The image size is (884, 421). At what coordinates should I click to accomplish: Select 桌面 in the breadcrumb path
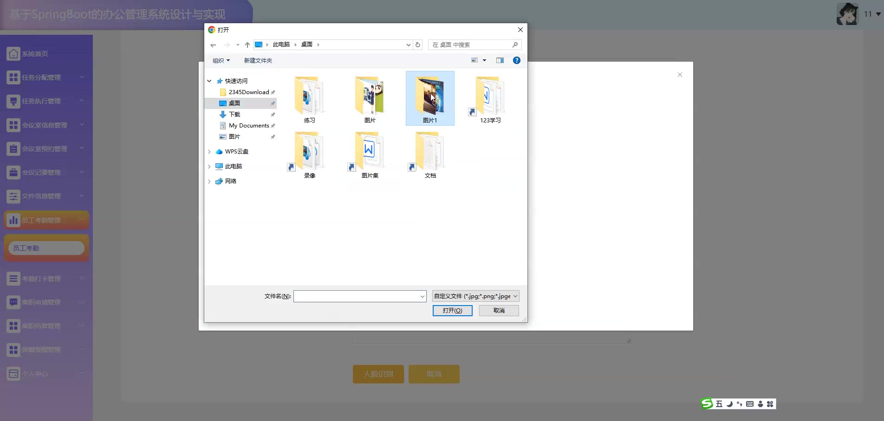[x=307, y=45]
